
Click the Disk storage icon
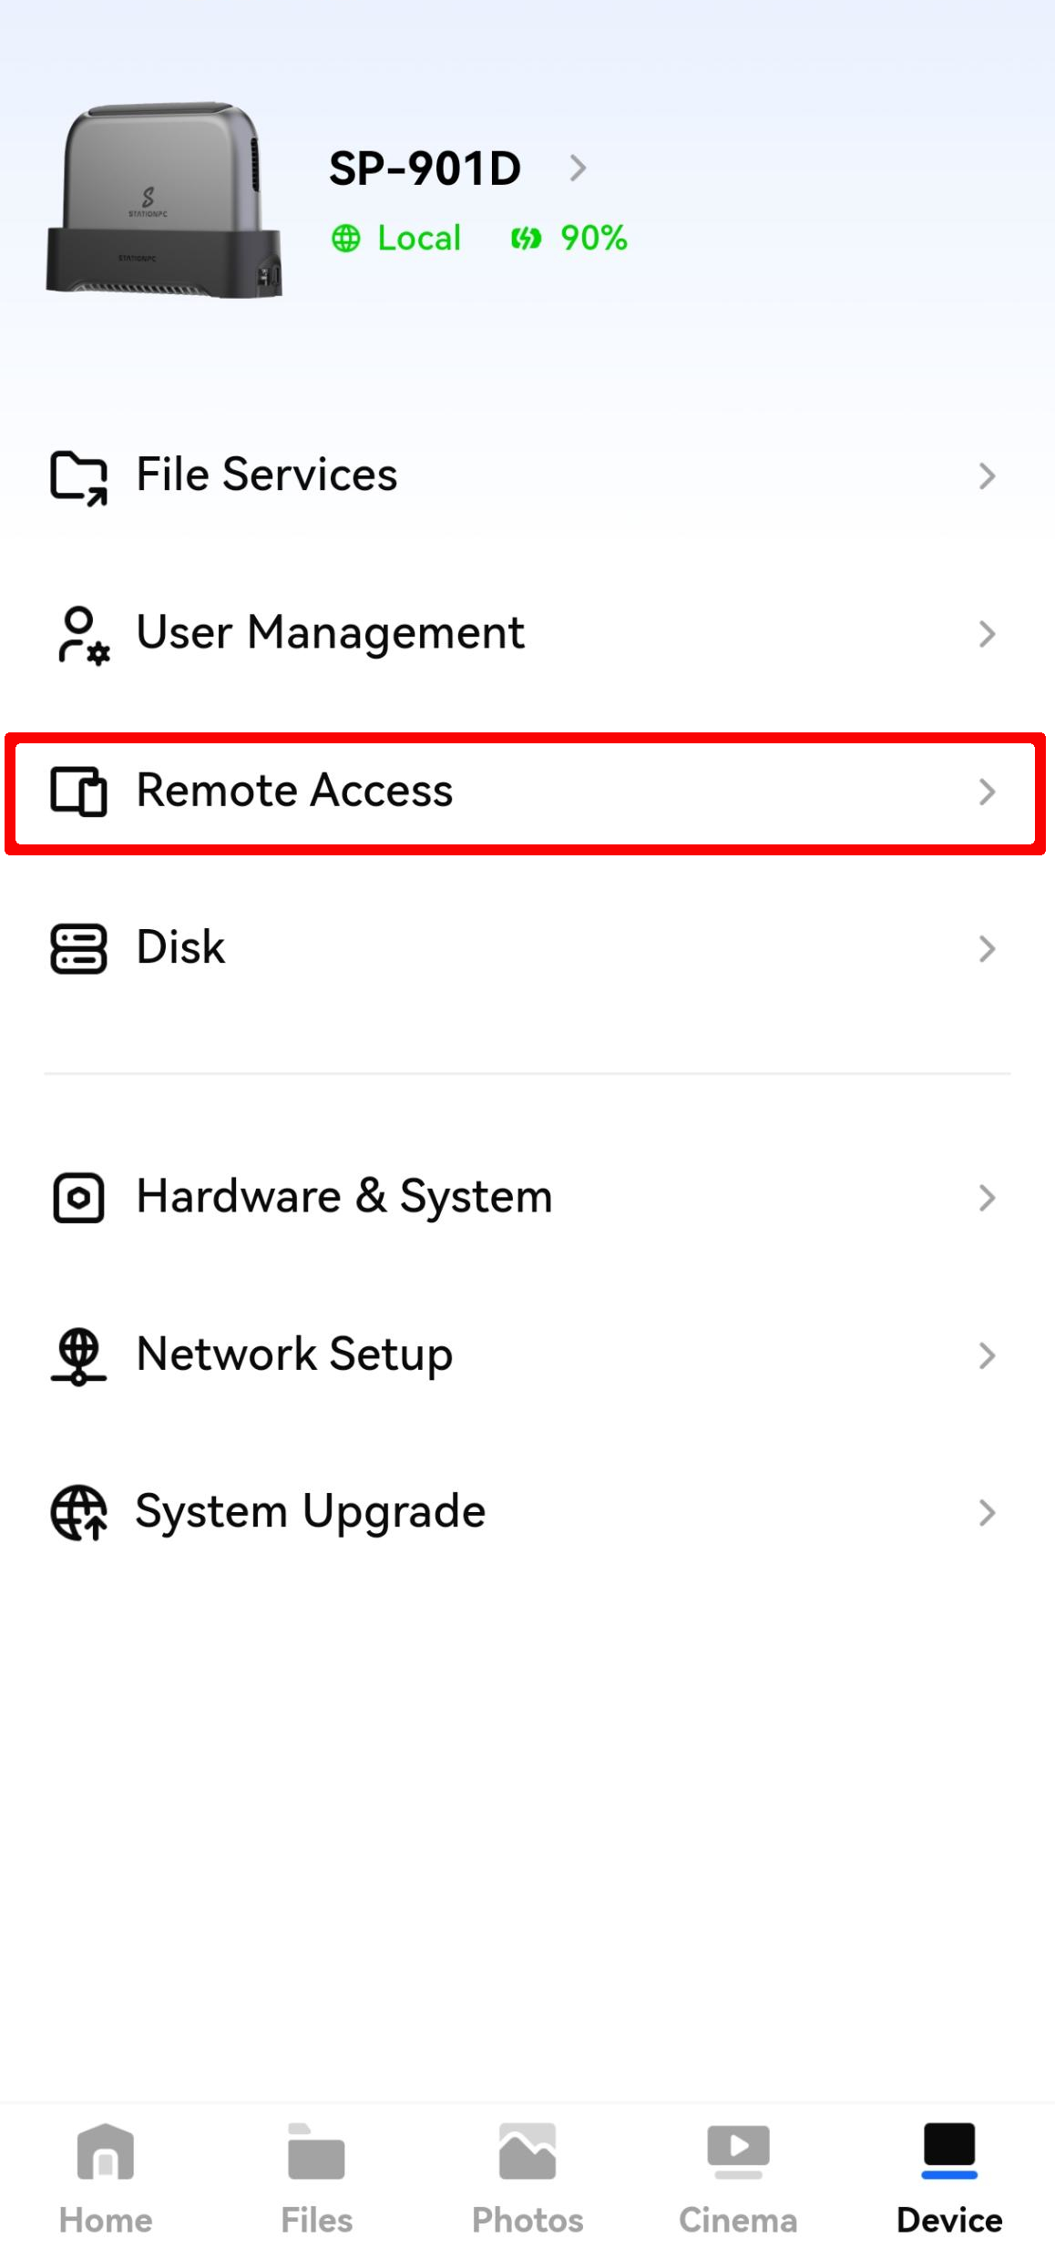point(78,949)
